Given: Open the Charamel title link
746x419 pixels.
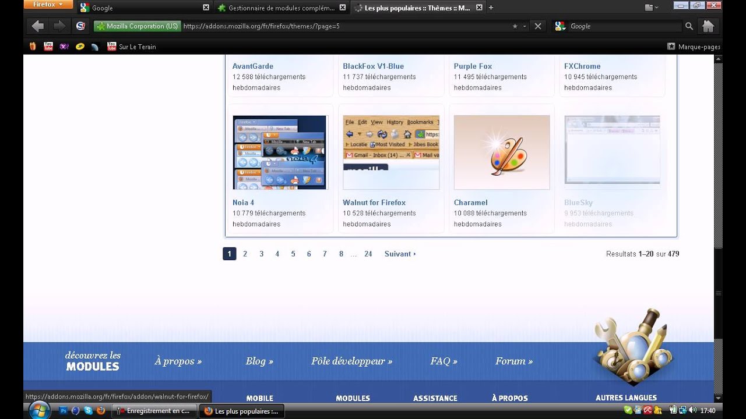Looking at the screenshot, I should [x=471, y=203].
